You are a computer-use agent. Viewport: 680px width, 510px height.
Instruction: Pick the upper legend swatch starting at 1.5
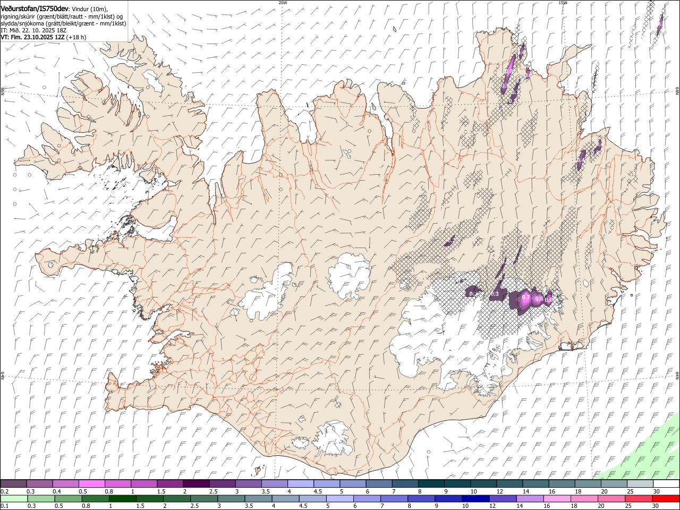coord(169,484)
